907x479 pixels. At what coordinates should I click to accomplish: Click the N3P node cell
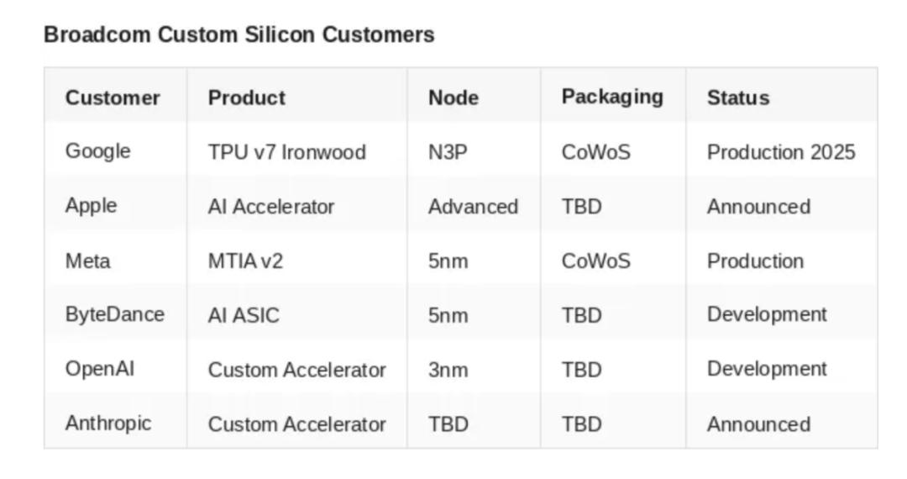tap(448, 152)
